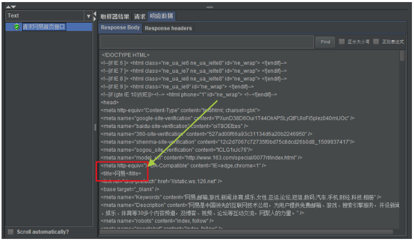The image size is (414, 241).
Task: Select the 请求网易首页接口 result row
Action: [49, 27]
